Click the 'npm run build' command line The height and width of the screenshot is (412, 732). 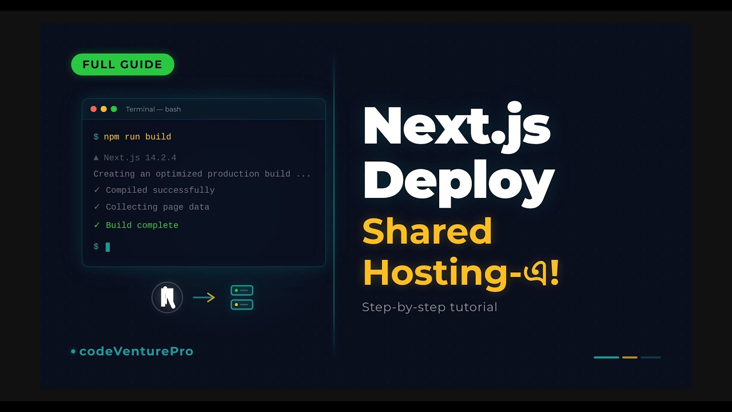(132, 137)
